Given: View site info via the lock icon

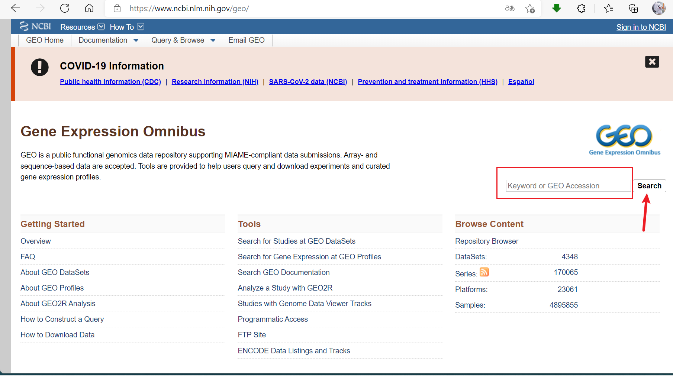Looking at the screenshot, I should [x=117, y=8].
